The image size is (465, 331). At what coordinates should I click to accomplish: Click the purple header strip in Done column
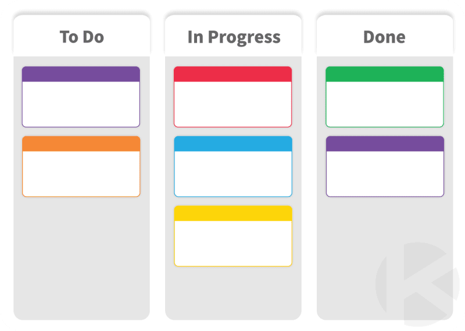pyautogui.click(x=385, y=144)
